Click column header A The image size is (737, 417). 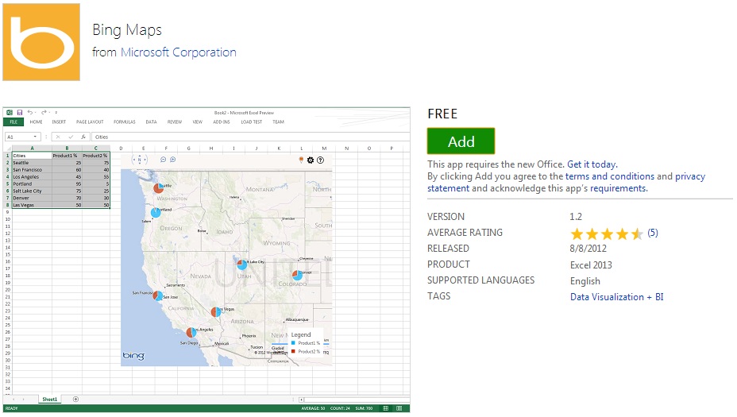32,148
